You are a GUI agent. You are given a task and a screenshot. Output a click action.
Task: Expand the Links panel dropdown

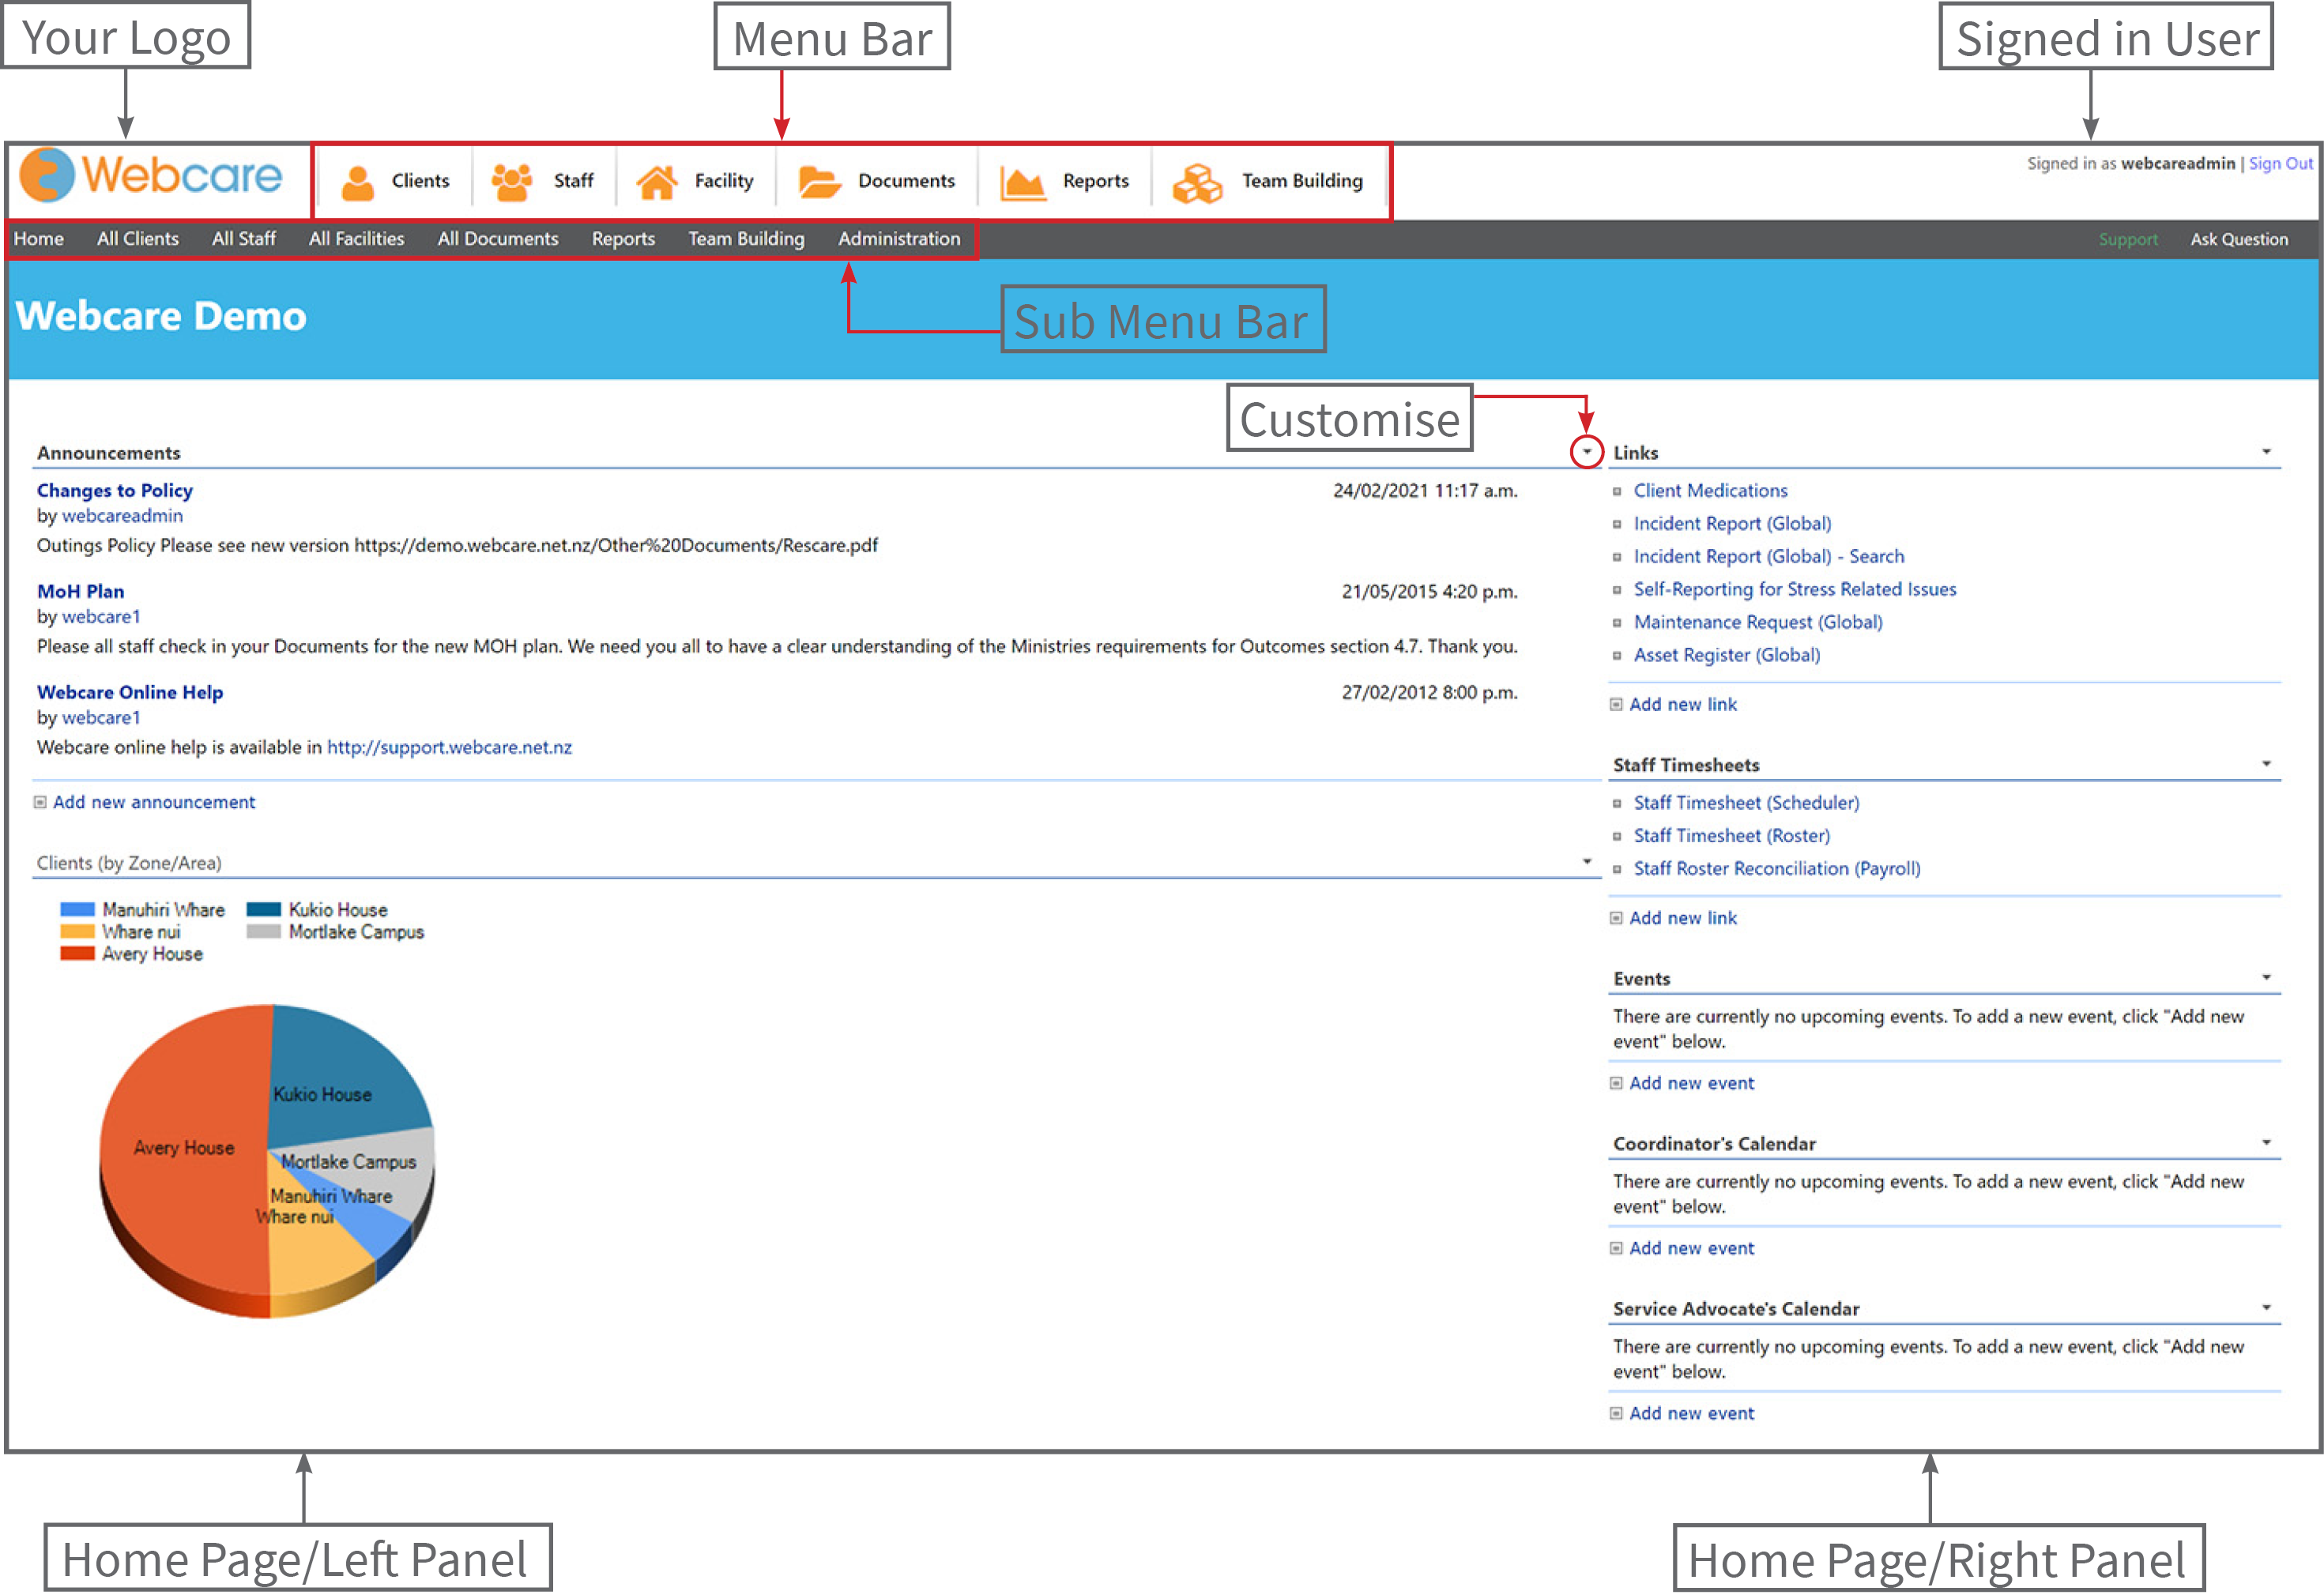2266,452
